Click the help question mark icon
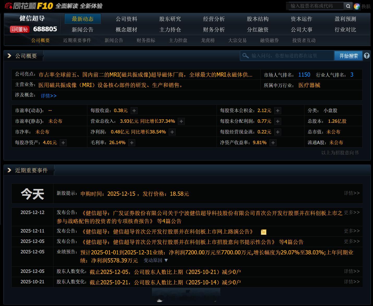The height and width of the screenshot is (306, 373). coord(366,56)
